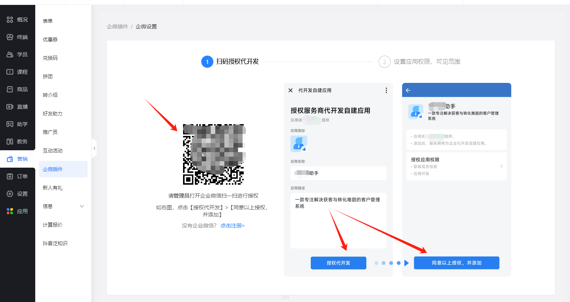Image resolution: width=570 pixels, height=302 pixels.
Task: Click the app icon under 应用图标
Action: (299, 144)
